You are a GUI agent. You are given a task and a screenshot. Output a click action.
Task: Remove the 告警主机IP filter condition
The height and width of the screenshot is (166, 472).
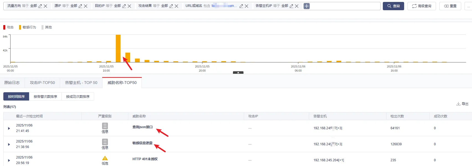pyautogui.click(x=297, y=6)
